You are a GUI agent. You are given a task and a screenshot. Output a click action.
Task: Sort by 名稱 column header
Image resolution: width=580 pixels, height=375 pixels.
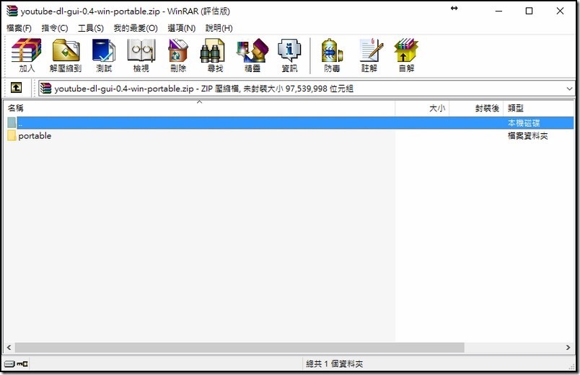tap(199, 108)
